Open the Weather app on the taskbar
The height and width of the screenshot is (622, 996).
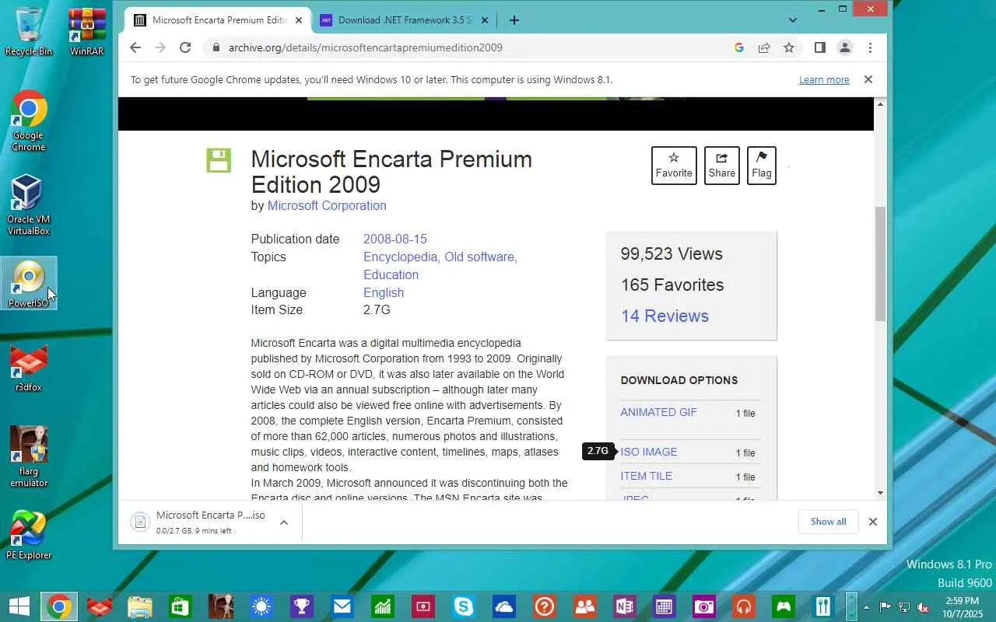click(x=261, y=606)
